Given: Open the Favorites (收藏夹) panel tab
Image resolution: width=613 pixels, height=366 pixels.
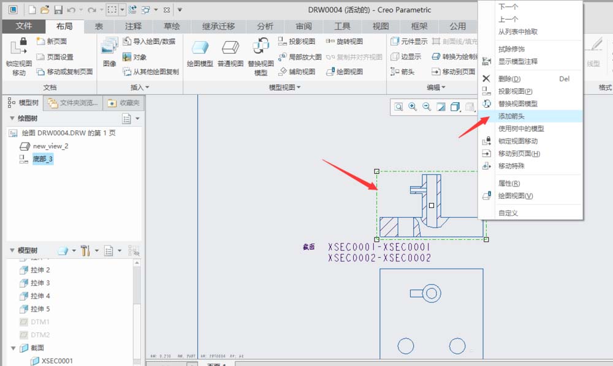Looking at the screenshot, I should pyautogui.click(x=124, y=103).
